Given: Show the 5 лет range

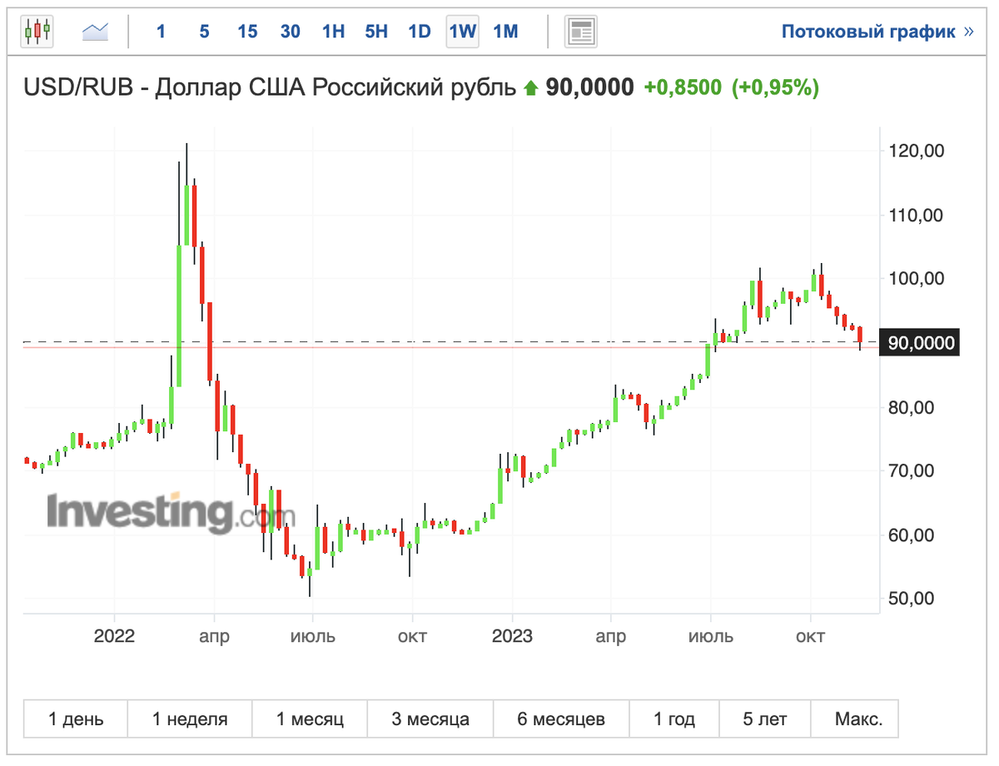Looking at the screenshot, I should (x=764, y=719).
